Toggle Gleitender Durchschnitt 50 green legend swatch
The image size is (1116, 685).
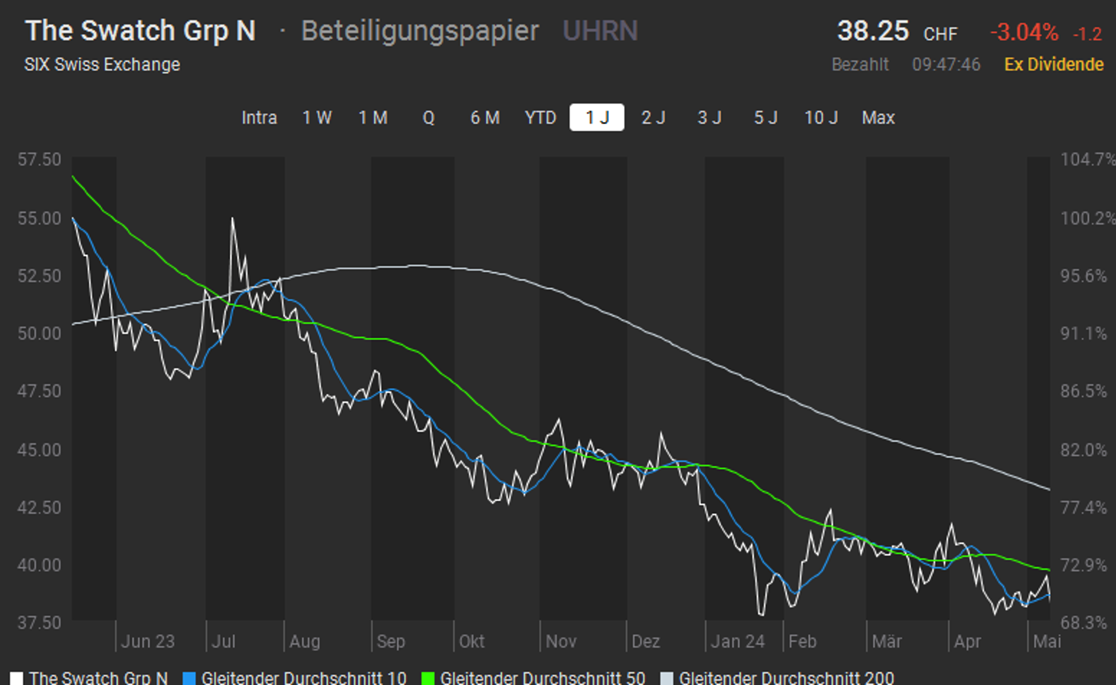(x=428, y=678)
